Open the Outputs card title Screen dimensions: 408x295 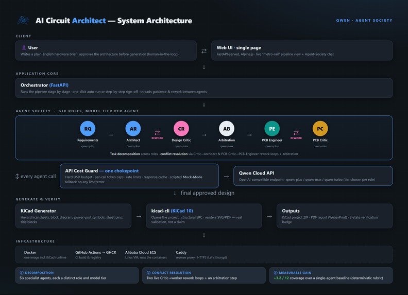[291, 211]
